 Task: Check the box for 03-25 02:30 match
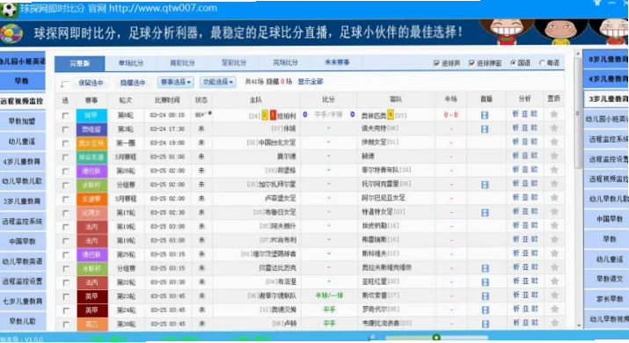pyautogui.click(x=65, y=213)
